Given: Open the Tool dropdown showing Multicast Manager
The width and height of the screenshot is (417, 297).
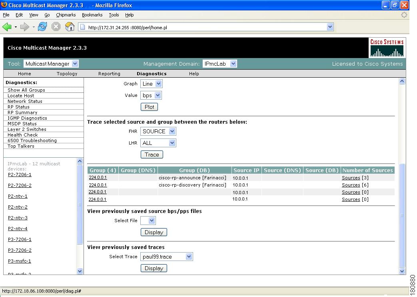Looking at the screenshot, I should click(x=51, y=64).
